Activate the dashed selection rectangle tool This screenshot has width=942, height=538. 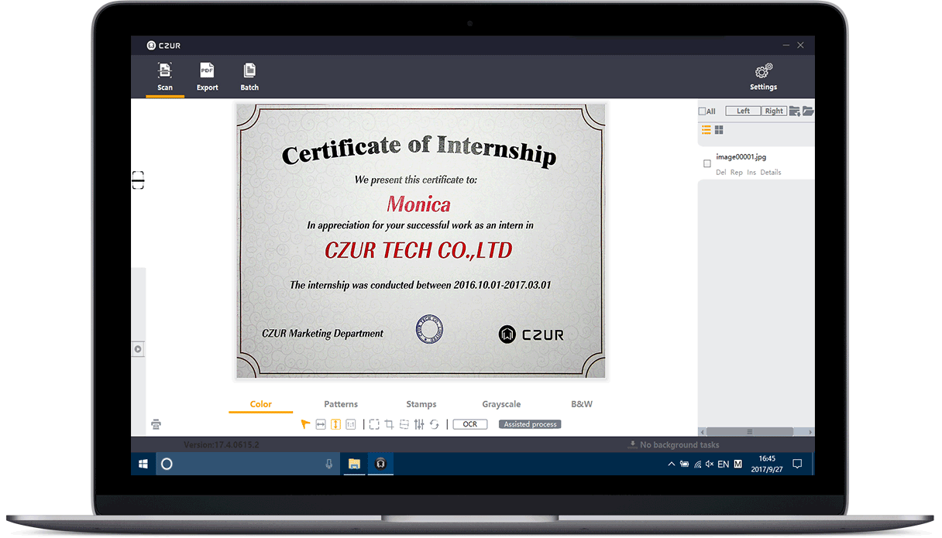tap(374, 424)
